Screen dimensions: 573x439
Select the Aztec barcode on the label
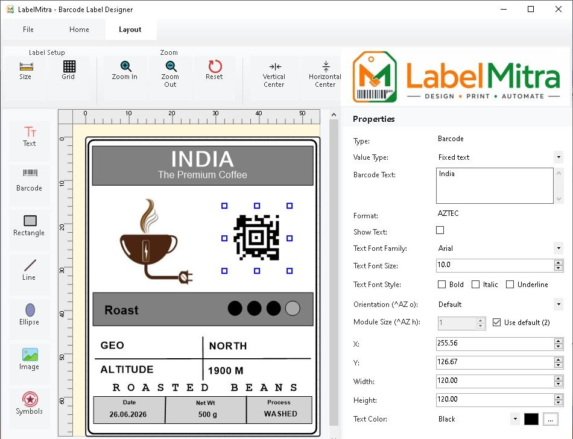(x=256, y=238)
